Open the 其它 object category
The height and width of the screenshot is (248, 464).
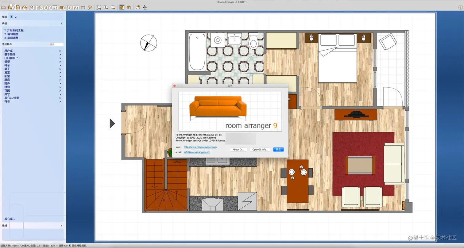tap(32, 94)
